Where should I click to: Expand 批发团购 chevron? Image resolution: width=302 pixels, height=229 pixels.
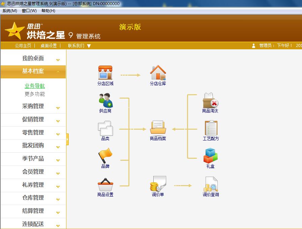coord(58,147)
